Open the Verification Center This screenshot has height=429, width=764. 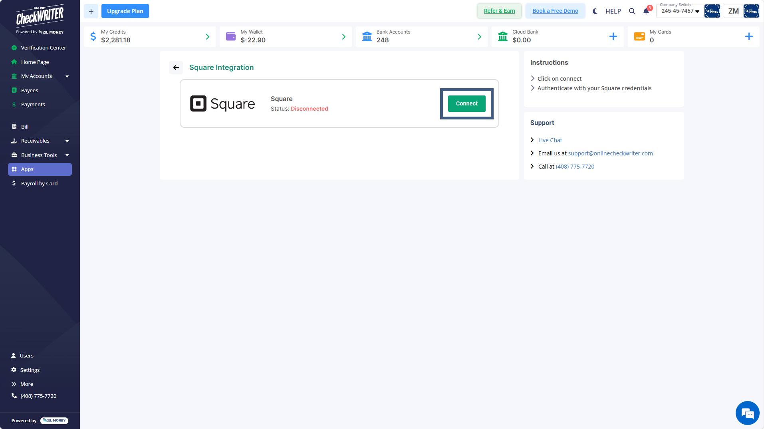coord(43,48)
